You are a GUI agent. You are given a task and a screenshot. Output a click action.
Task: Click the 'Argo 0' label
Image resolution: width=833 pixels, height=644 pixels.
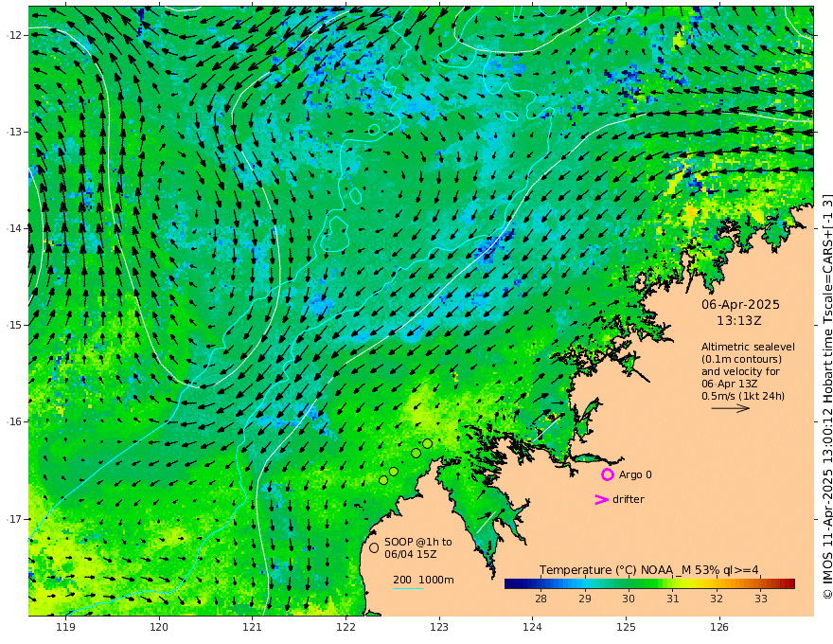tap(635, 474)
